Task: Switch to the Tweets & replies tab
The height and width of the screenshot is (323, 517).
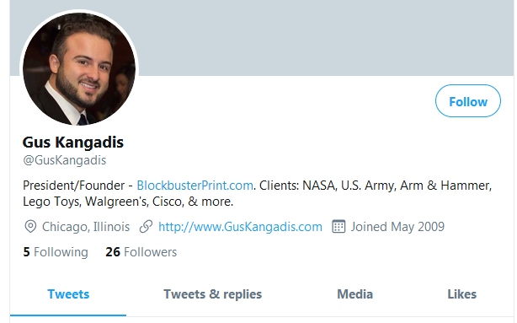Action: [x=213, y=294]
